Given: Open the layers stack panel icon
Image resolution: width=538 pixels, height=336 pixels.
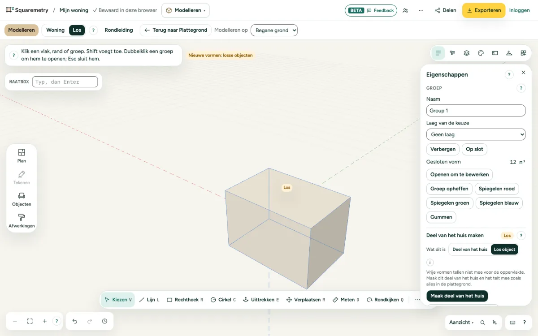Looking at the screenshot, I should tap(467, 53).
